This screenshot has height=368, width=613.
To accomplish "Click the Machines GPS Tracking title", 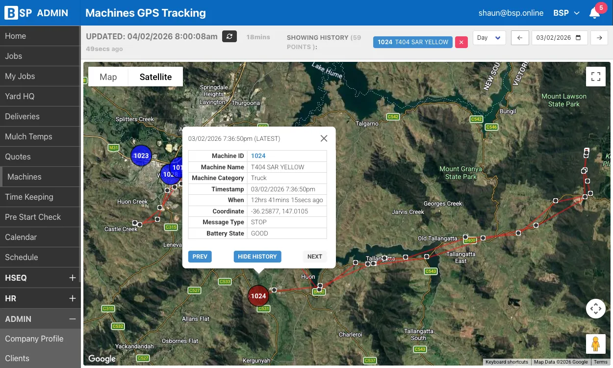I will click(146, 13).
